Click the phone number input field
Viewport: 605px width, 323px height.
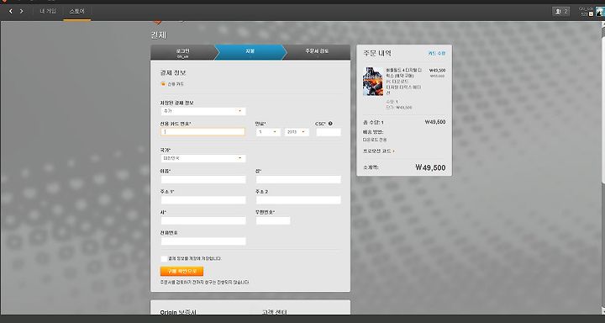(203, 241)
